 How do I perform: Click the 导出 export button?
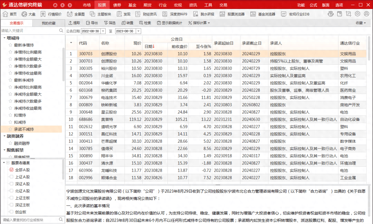coord(91,23)
